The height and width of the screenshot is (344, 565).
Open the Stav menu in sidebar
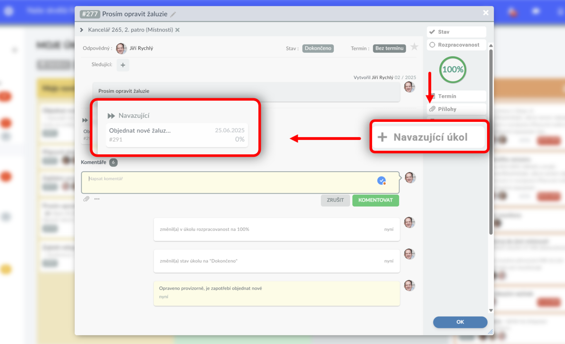click(x=456, y=32)
